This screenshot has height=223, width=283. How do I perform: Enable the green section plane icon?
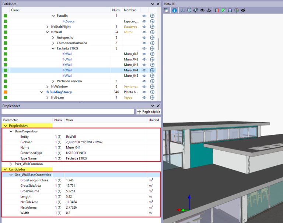[223, 10]
